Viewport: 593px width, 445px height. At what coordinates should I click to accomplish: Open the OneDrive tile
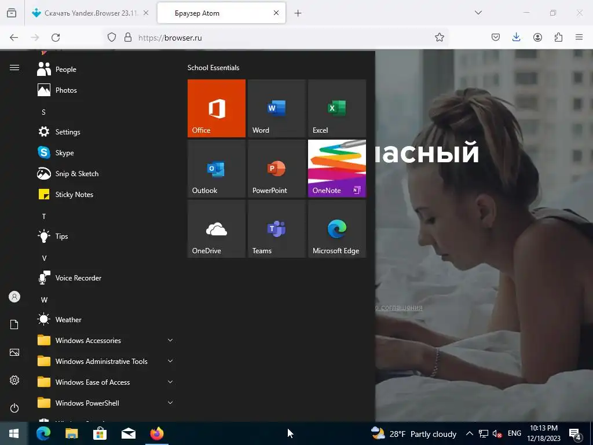pyautogui.click(x=217, y=228)
